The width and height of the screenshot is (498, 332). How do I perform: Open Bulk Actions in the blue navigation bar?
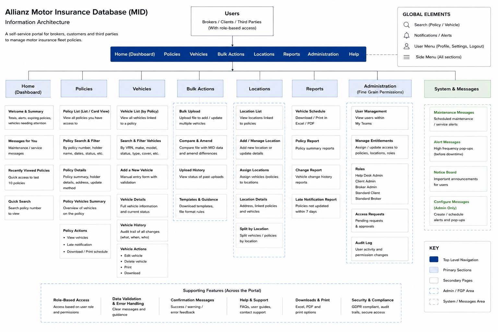[231, 54]
